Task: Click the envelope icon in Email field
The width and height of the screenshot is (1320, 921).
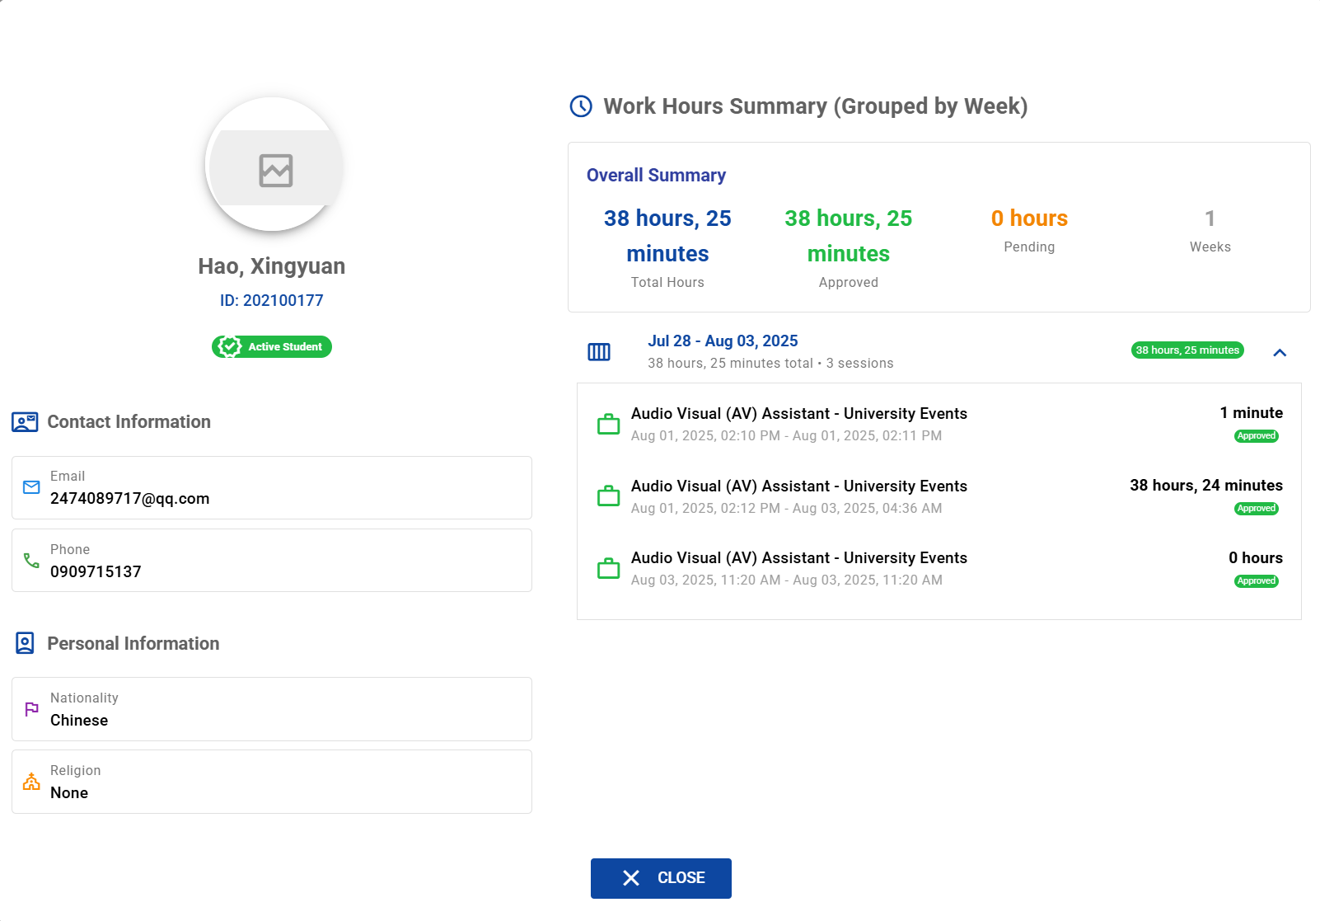Action: tap(31, 487)
